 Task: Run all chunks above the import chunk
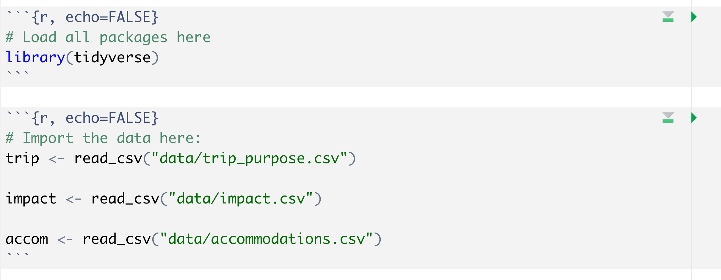click(x=668, y=118)
